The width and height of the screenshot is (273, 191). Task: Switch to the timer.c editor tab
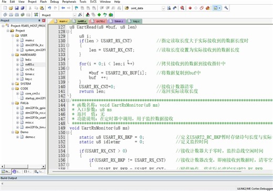pos(117,21)
